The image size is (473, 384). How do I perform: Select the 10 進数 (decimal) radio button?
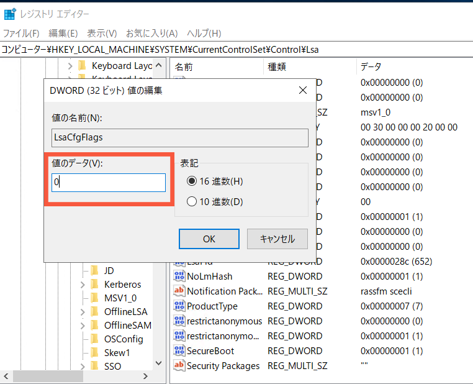[x=191, y=201]
